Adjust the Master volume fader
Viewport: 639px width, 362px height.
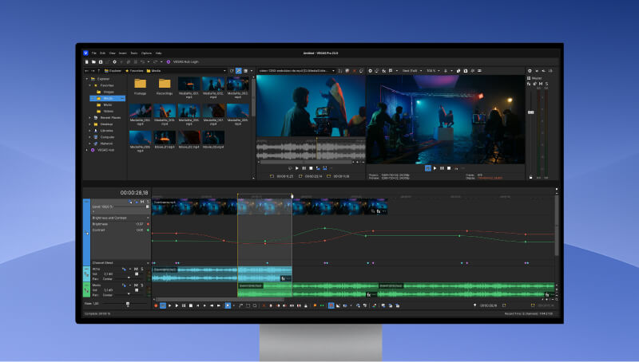click(x=530, y=112)
